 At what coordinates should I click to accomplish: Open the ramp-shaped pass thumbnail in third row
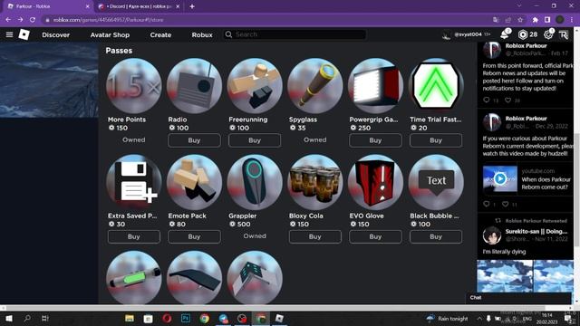pyautogui.click(x=194, y=278)
